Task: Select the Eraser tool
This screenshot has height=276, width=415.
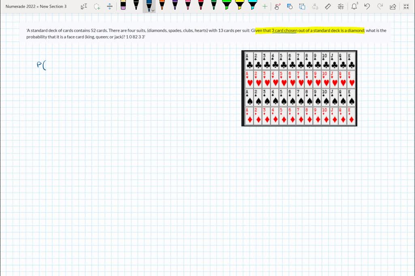Action: coord(124,6)
